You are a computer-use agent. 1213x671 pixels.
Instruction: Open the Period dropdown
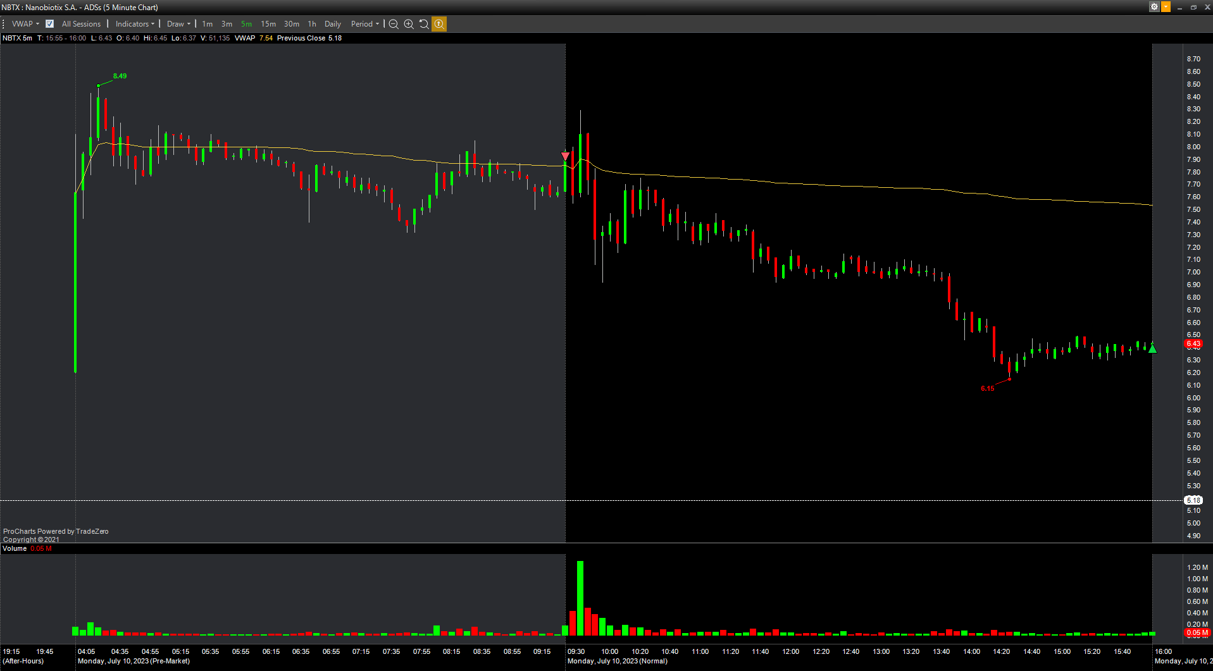(365, 24)
